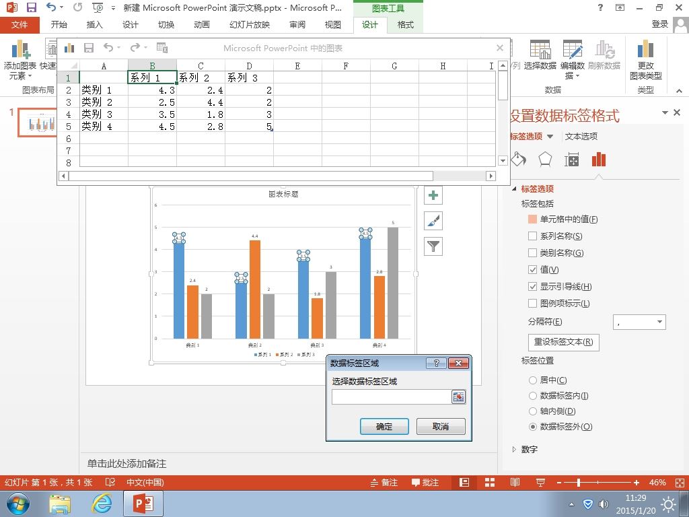
Task: Click the Select Data icon
Action: 540,49
